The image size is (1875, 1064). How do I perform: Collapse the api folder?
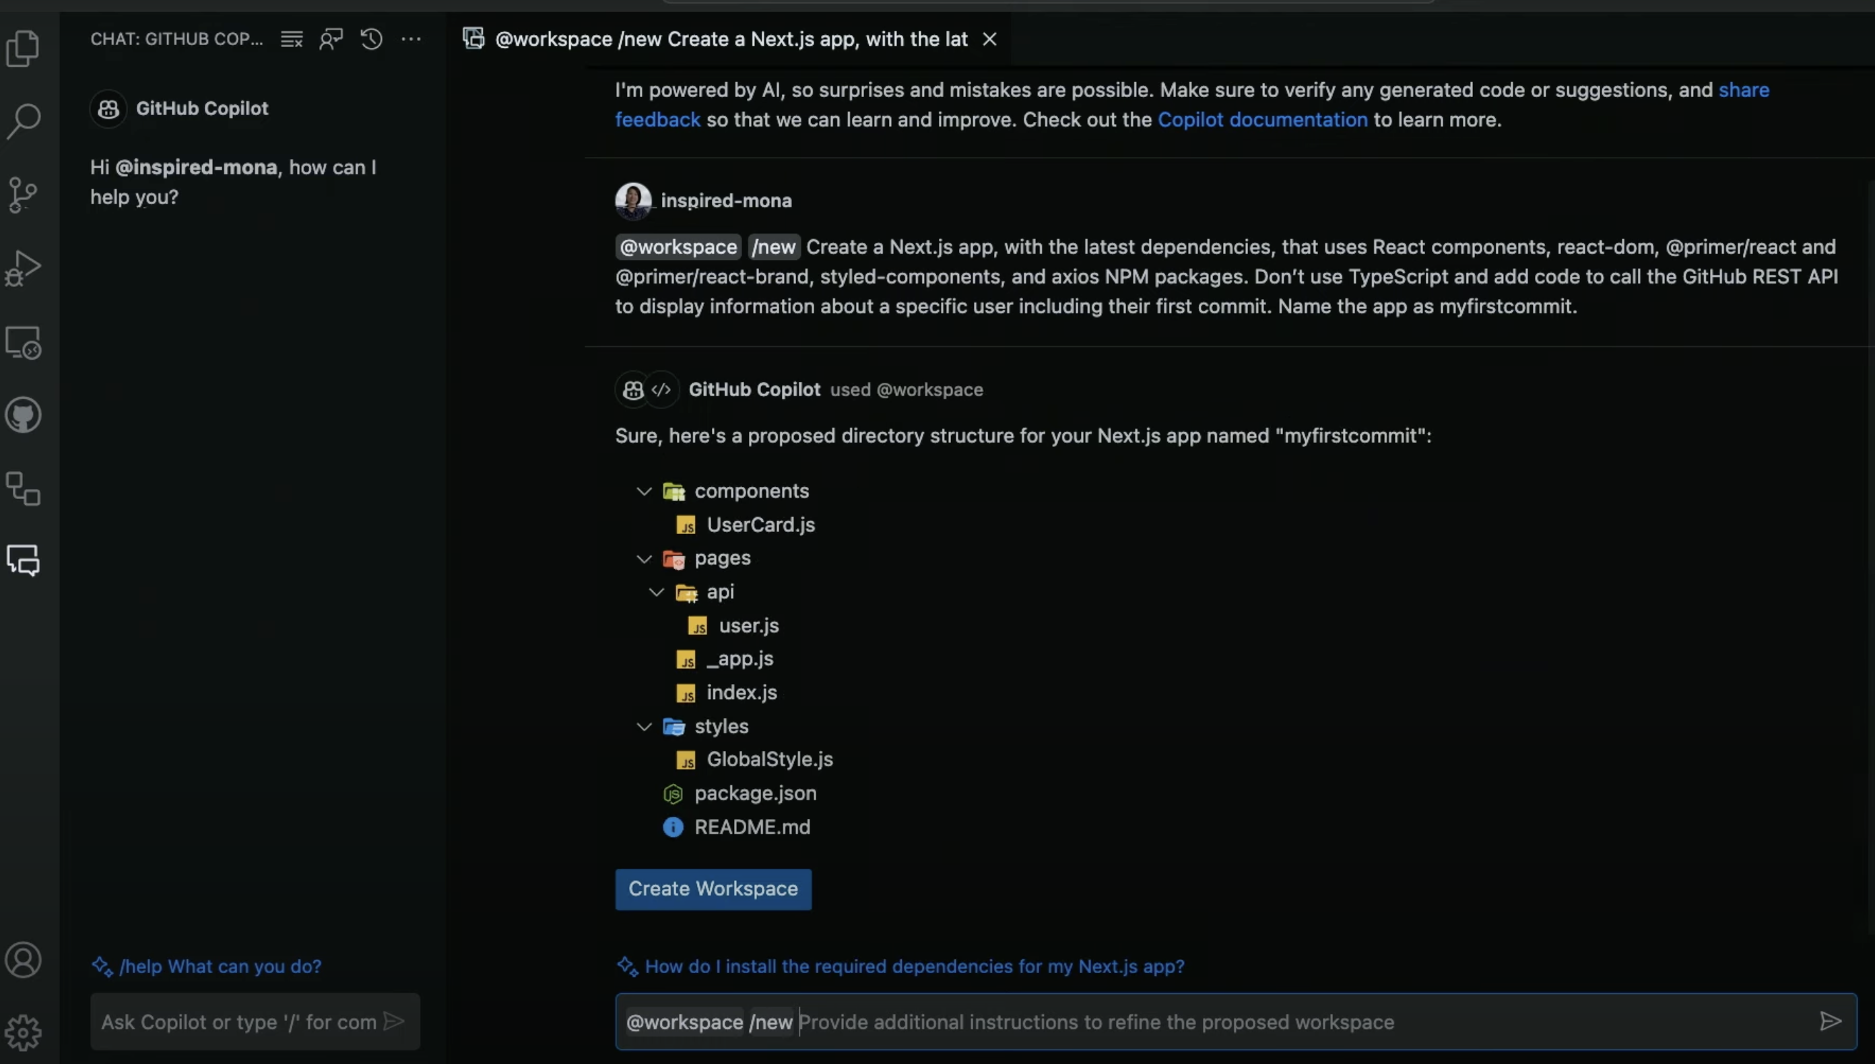point(654,592)
